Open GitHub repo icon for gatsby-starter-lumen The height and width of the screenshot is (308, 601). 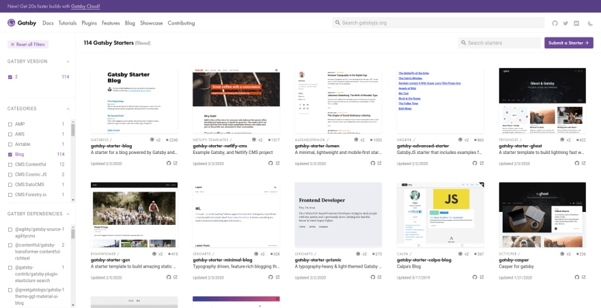pos(372,163)
